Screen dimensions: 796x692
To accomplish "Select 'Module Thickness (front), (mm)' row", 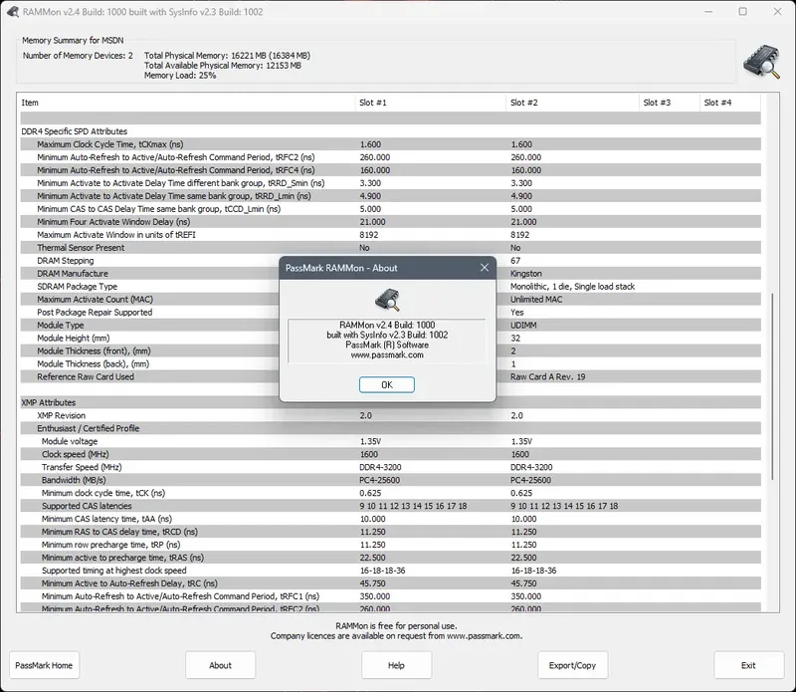I will click(390, 351).
